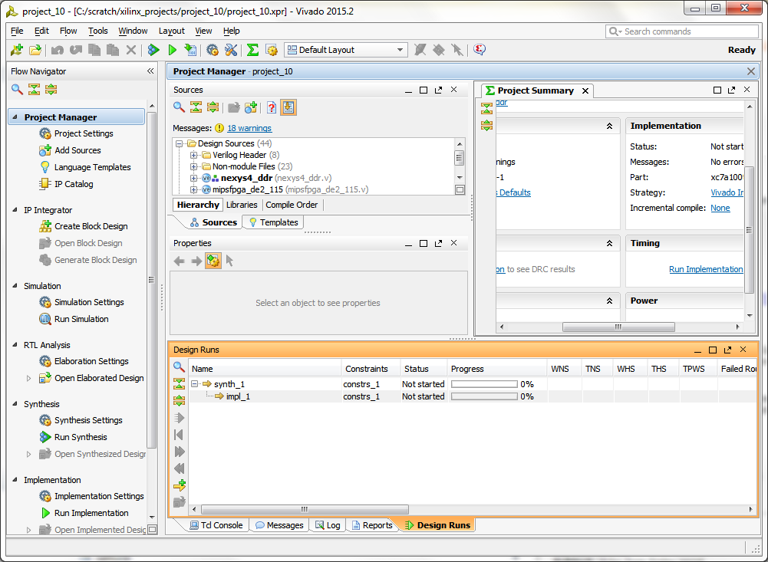Switch to the Templates tab
The width and height of the screenshot is (768, 562).
(273, 222)
